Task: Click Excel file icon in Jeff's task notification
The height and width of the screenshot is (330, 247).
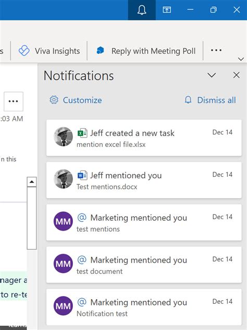Action: coord(82,133)
